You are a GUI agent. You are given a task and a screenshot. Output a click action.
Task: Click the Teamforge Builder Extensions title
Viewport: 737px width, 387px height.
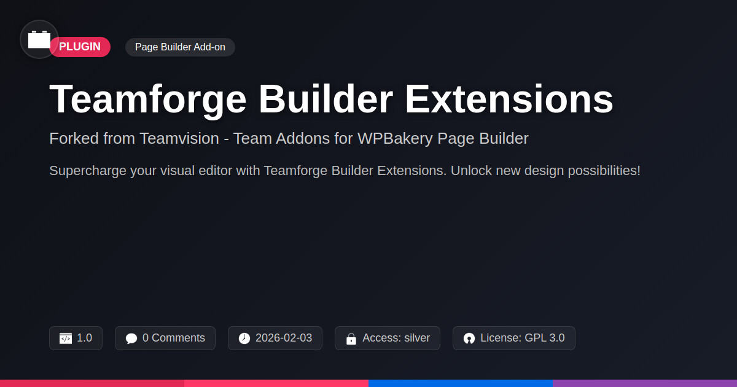tap(331, 99)
